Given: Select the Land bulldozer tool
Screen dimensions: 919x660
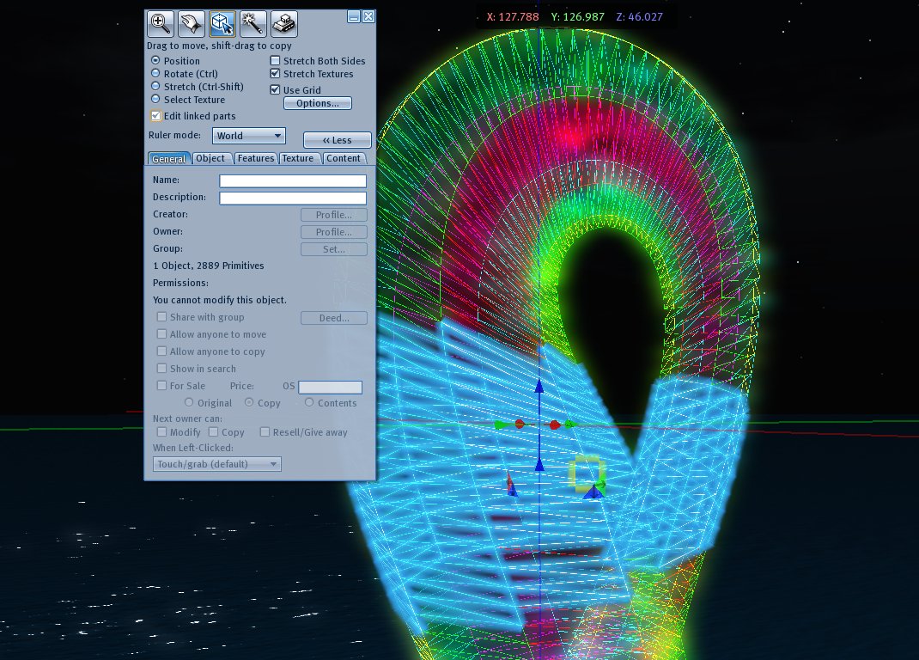Looking at the screenshot, I should pos(284,23).
